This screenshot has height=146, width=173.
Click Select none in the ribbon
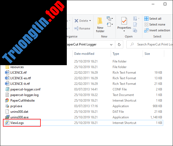pyautogui.click(x=155, y=24)
